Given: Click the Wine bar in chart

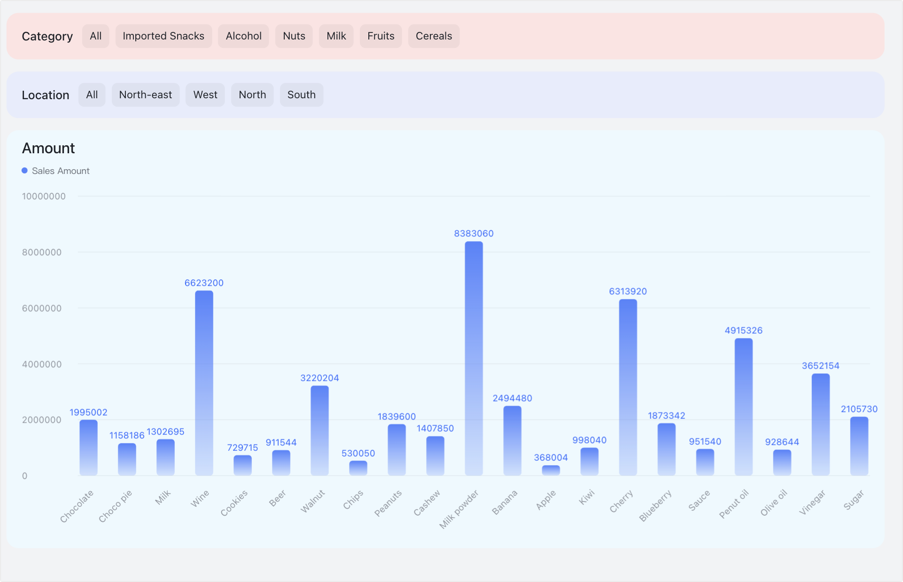Looking at the screenshot, I should (x=204, y=383).
